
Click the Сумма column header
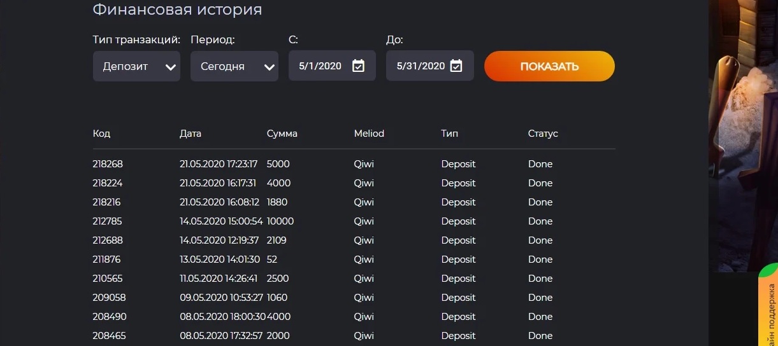(x=282, y=134)
